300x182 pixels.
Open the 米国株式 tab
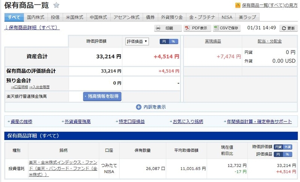point(75,17)
